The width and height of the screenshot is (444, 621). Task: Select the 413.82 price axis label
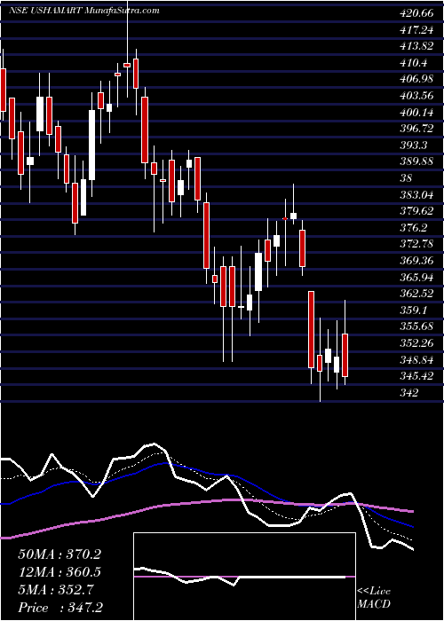click(416, 46)
